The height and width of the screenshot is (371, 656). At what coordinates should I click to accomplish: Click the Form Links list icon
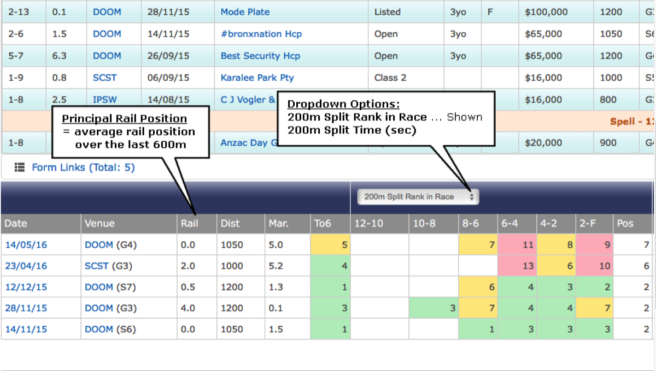click(x=19, y=167)
